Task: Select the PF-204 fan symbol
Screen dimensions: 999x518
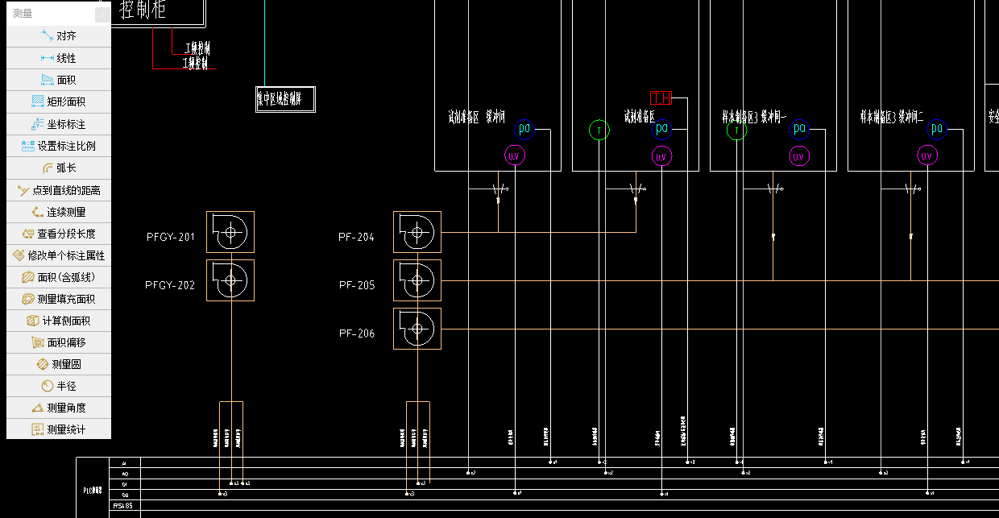Action: click(x=417, y=232)
